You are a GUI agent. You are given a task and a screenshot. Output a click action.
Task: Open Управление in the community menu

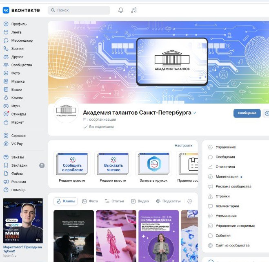225,147
